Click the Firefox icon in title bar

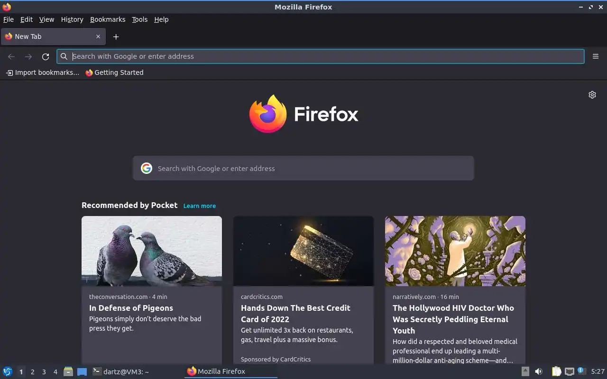7,7
